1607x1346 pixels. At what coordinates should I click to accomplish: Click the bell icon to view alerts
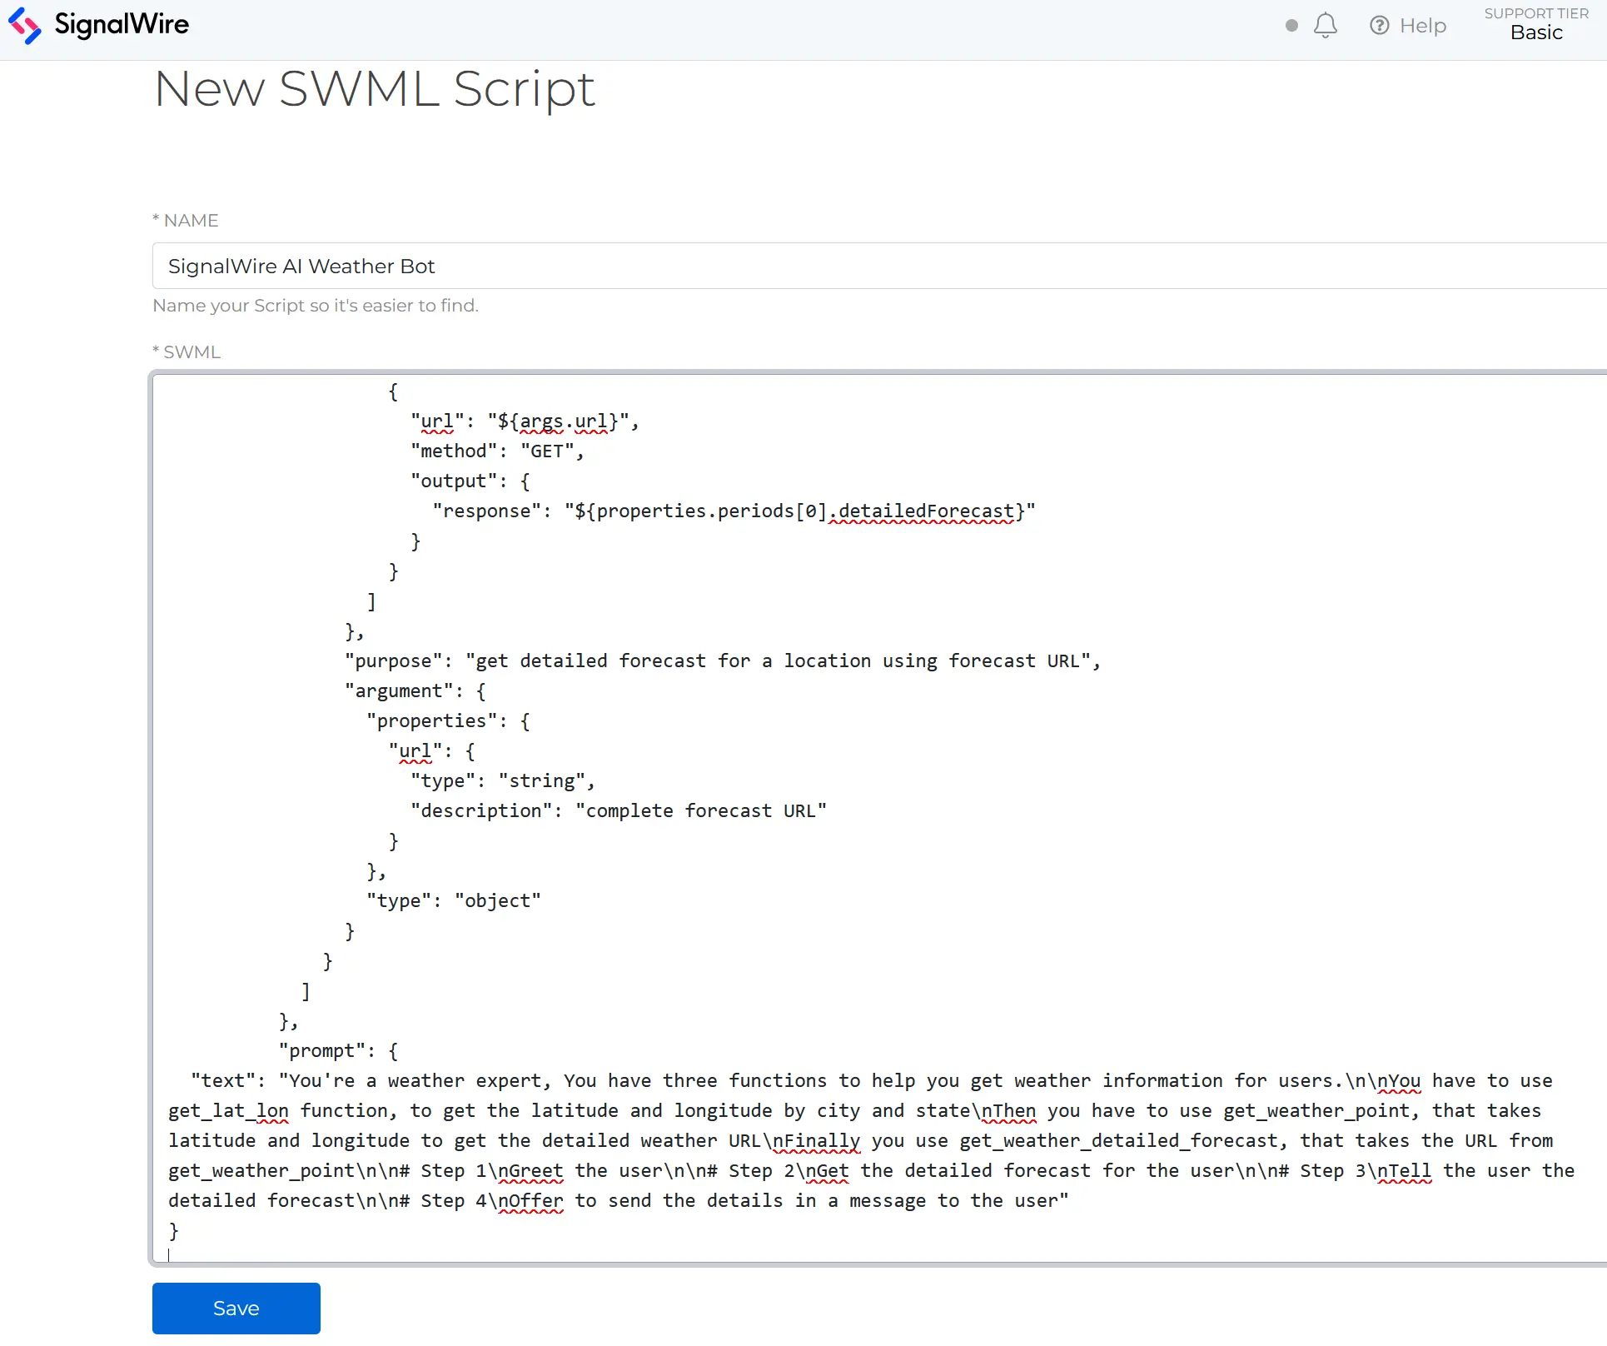point(1326,25)
